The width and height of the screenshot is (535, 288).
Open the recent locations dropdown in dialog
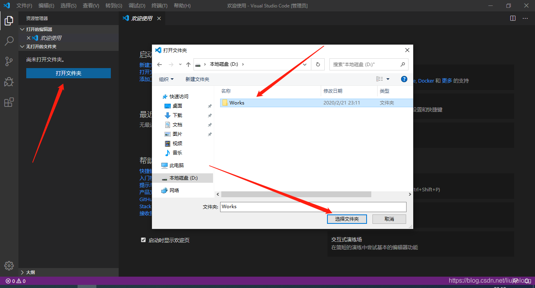click(x=180, y=65)
